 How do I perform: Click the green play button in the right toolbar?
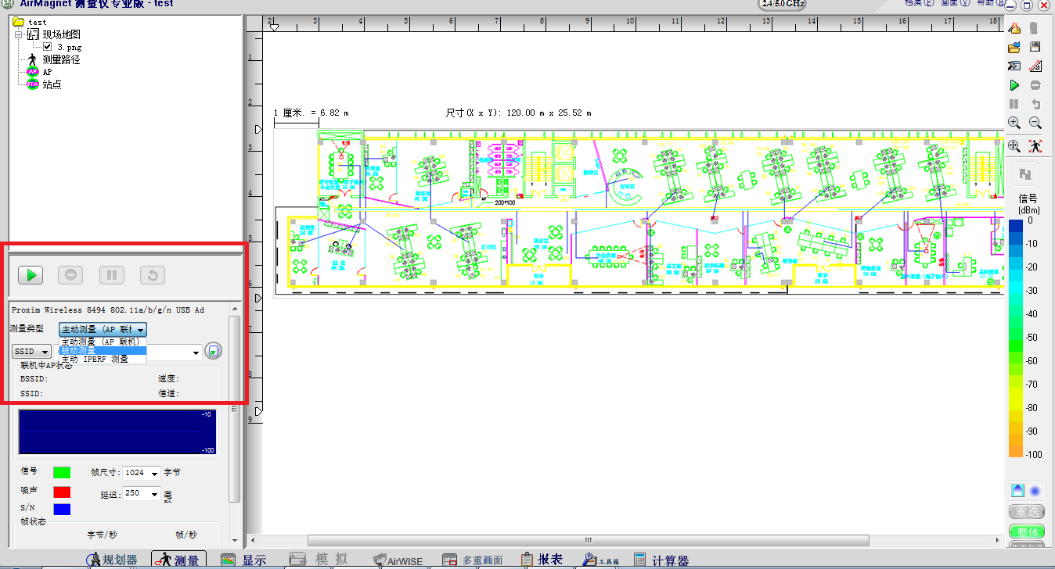1014,85
